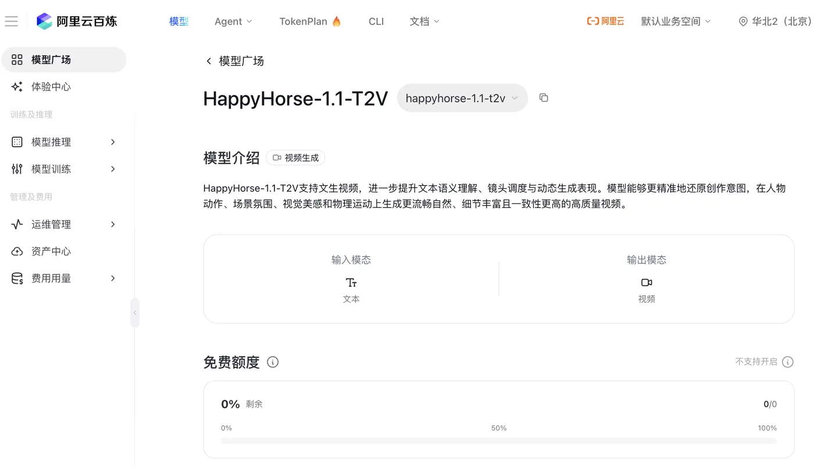
Task: Click the Alibaba Cloud Bailian logo
Action: [76, 21]
